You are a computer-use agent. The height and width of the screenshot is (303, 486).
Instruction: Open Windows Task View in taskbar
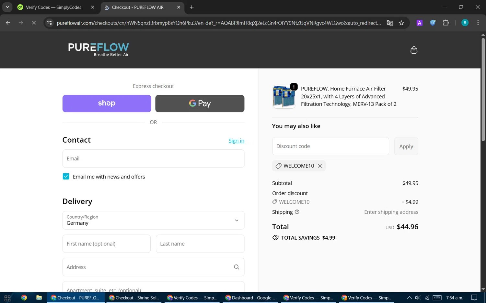(x=7, y=298)
